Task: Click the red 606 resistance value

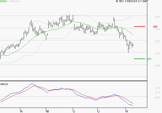Action: 155,27
